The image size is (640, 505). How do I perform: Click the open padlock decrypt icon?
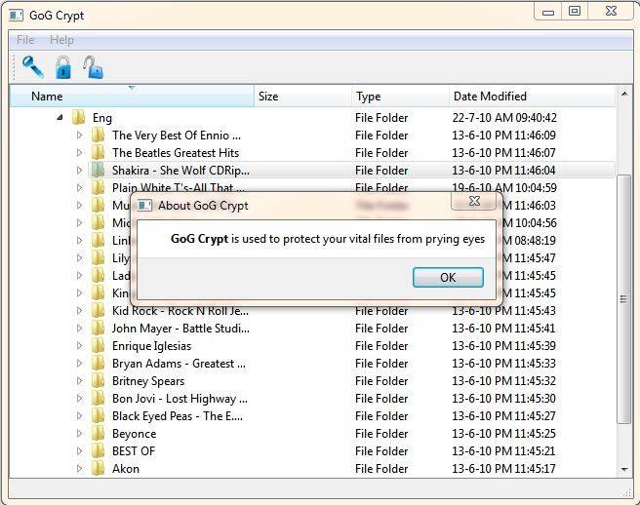pos(93,67)
